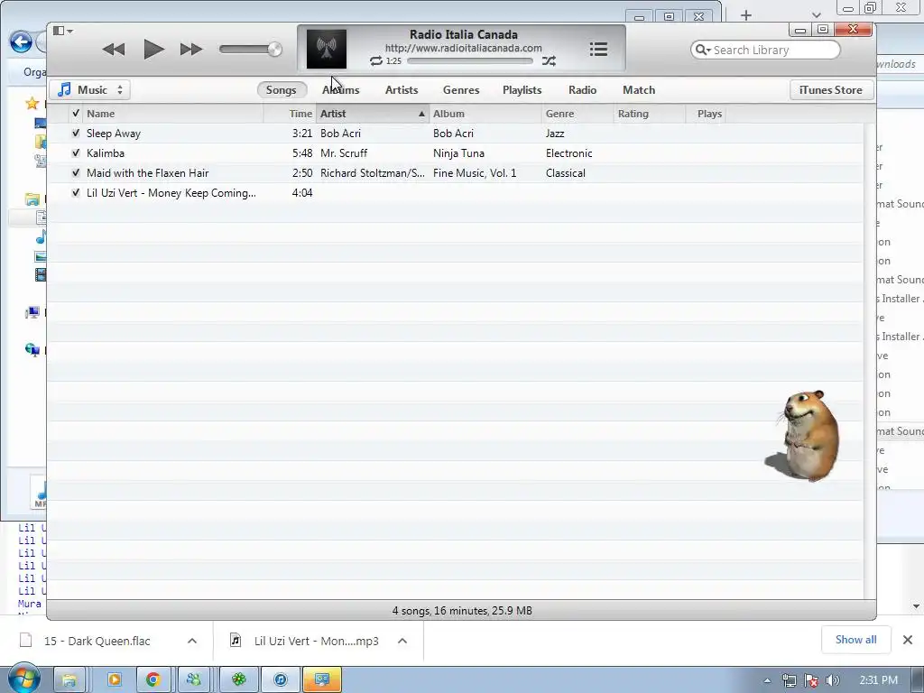924x693 pixels.
Task: Skip to next track with fast-forward button
Action: 191,50
